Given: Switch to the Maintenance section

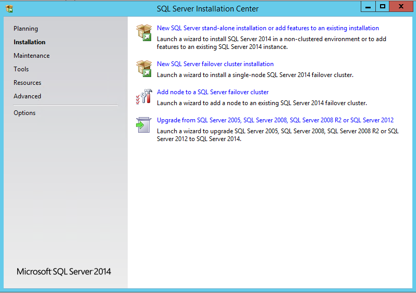Looking at the screenshot, I should [31, 56].
